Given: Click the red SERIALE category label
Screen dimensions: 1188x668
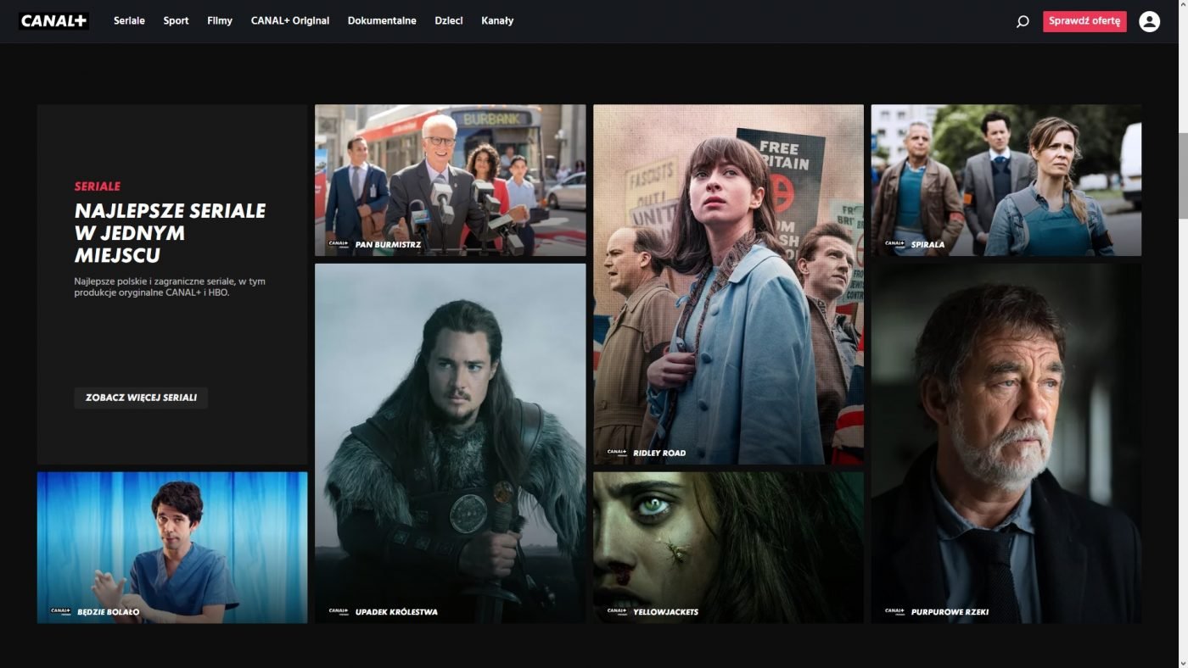Looking at the screenshot, I should 98,186.
